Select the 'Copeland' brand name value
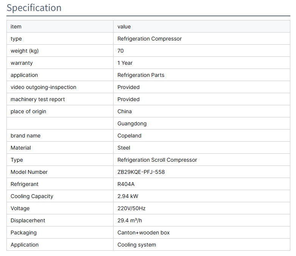 [129, 136]
